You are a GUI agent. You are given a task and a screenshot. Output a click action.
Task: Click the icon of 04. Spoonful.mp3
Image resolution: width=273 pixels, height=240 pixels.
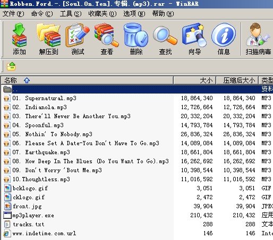7,125
